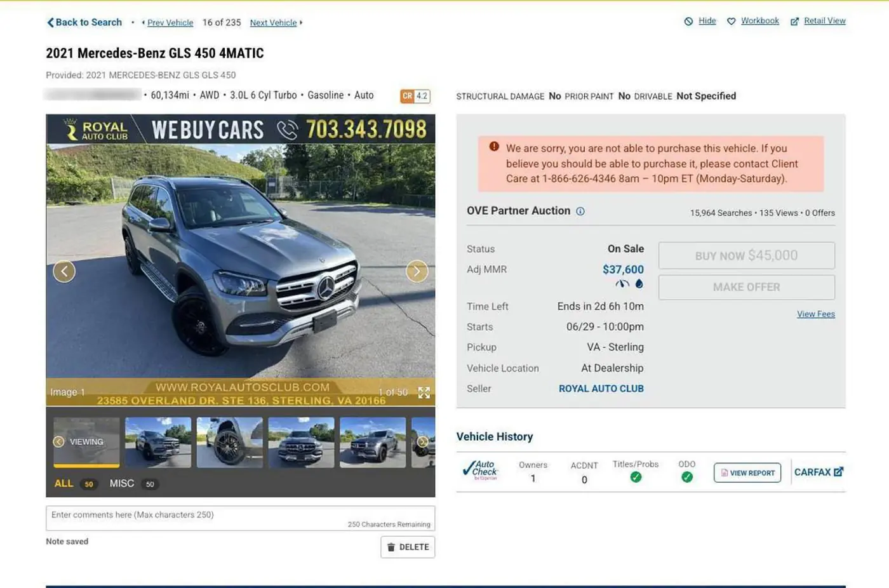Click the VIEW REPORT button

click(747, 472)
